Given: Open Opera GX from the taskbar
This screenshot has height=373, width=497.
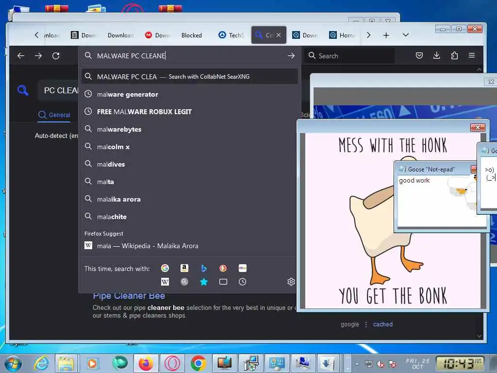Looking at the screenshot, I should [172, 363].
